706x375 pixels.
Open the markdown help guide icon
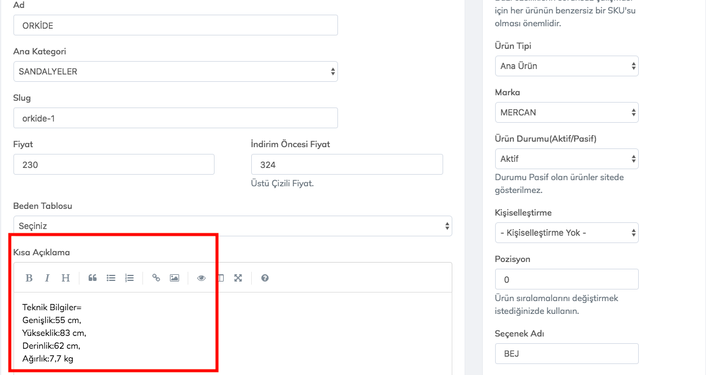(265, 278)
